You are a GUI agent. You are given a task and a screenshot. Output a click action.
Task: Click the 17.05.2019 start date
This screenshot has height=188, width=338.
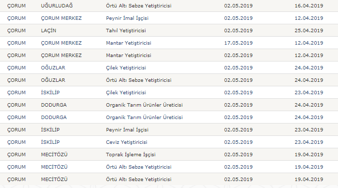[238, 43]
